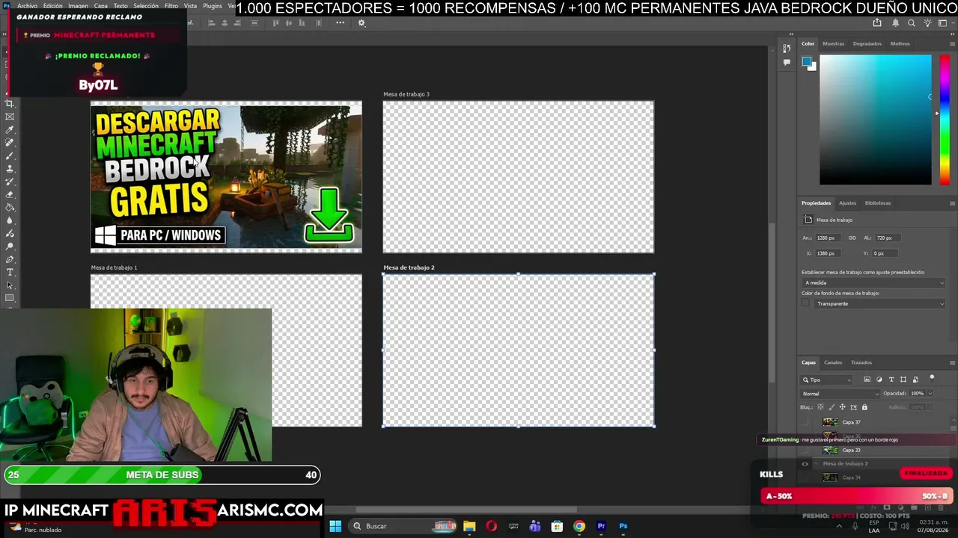
Task: Pick the Eyedropper tool
Action: [x=10, y=130]
